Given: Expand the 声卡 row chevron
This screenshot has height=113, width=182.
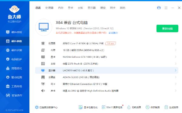Looking at the screenshot, I should [176, 91].
